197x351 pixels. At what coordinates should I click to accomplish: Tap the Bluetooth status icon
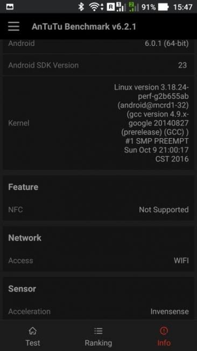pos(81,7)
